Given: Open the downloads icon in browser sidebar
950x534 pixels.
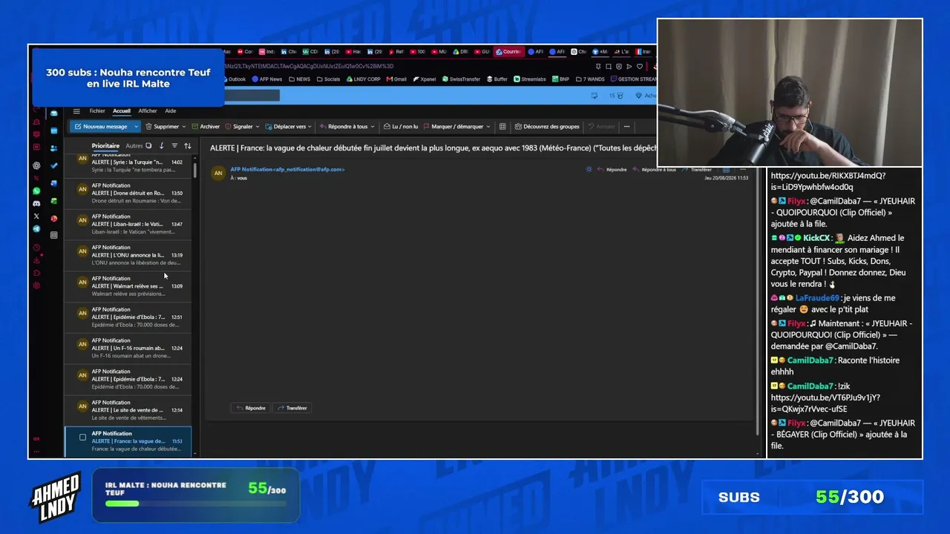Looking at the screenshot, I should tap(36, 260).
